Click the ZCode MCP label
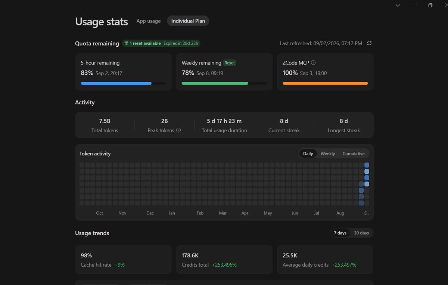The width and height of the screenshot is (448, 285). tap(296, 63)
